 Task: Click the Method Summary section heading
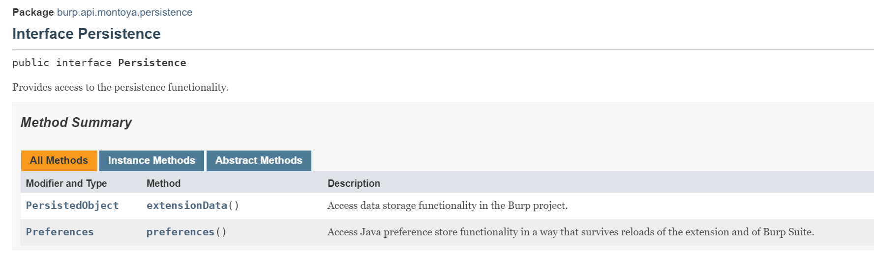pyautogui.click(x=76, y=123)
